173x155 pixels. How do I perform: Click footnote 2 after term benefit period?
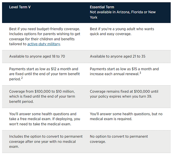point(22,78)
